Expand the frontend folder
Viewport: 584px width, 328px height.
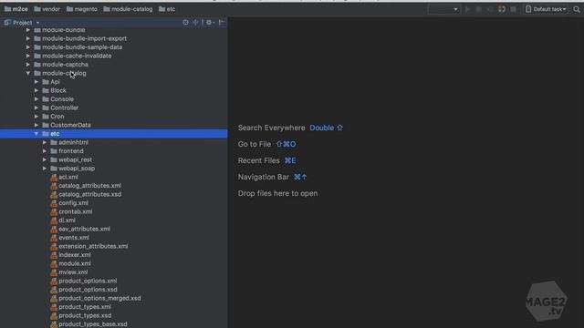pos(45,151)
